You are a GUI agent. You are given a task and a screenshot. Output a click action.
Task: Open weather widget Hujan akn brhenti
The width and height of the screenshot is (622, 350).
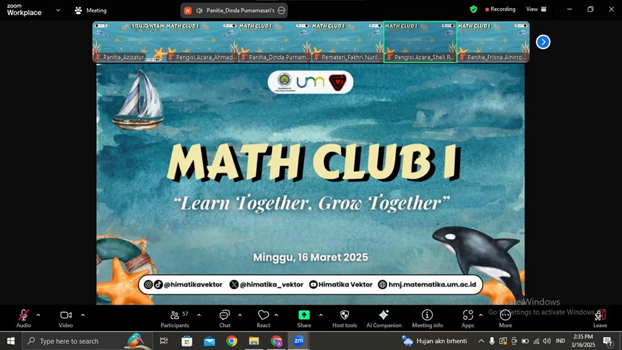click(434, 341)
